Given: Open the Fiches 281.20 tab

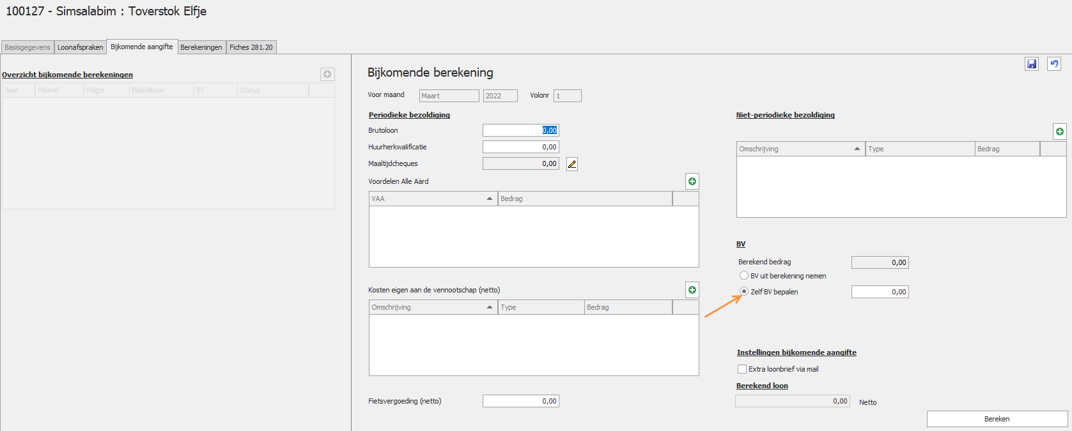Looking at the screenshot, I should 251,47.
